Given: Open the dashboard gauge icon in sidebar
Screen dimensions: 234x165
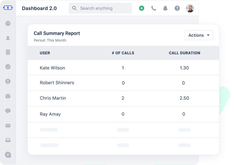Looking at the screenshot, I should click(x=8, y=23).
